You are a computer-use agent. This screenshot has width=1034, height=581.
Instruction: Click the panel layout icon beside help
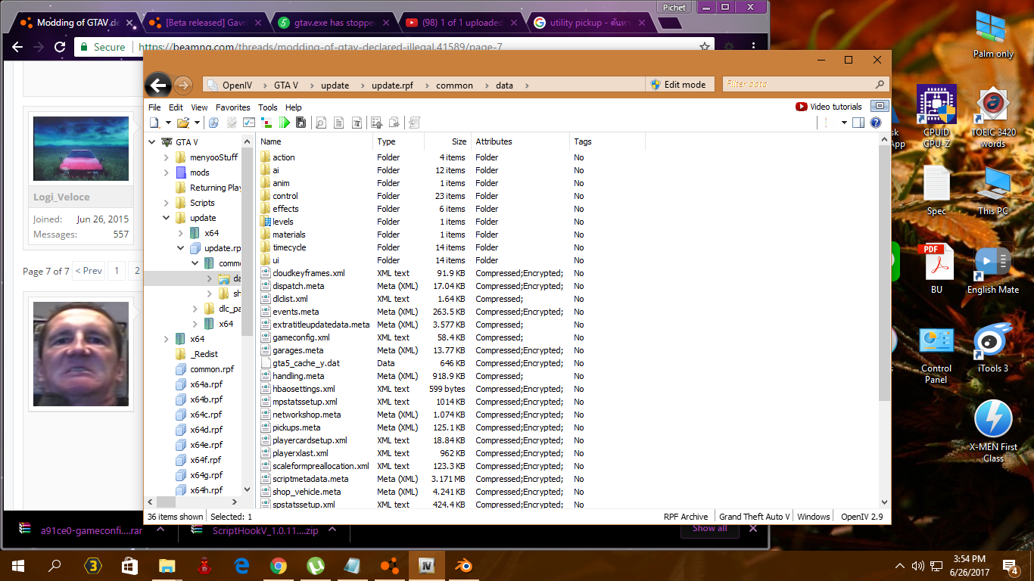click(x=858, y=123)
